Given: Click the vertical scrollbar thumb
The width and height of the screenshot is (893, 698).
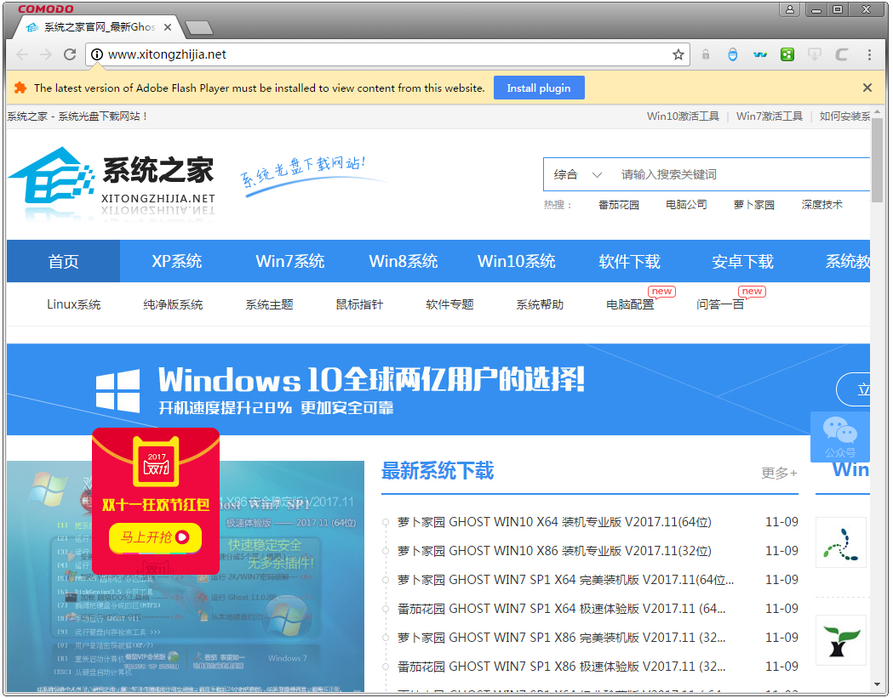Looking at the screenshot, I should [x=877, y=159].
